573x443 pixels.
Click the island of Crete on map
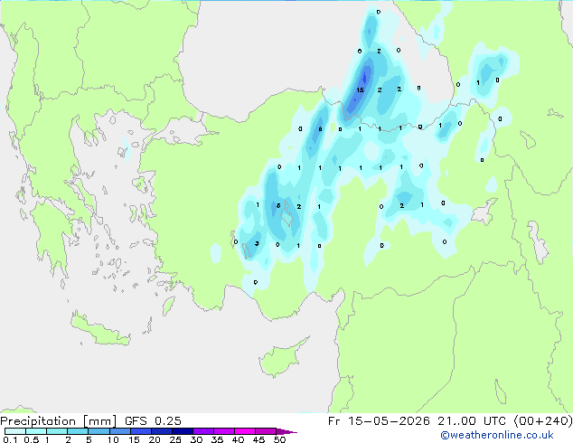click(100, 330)
